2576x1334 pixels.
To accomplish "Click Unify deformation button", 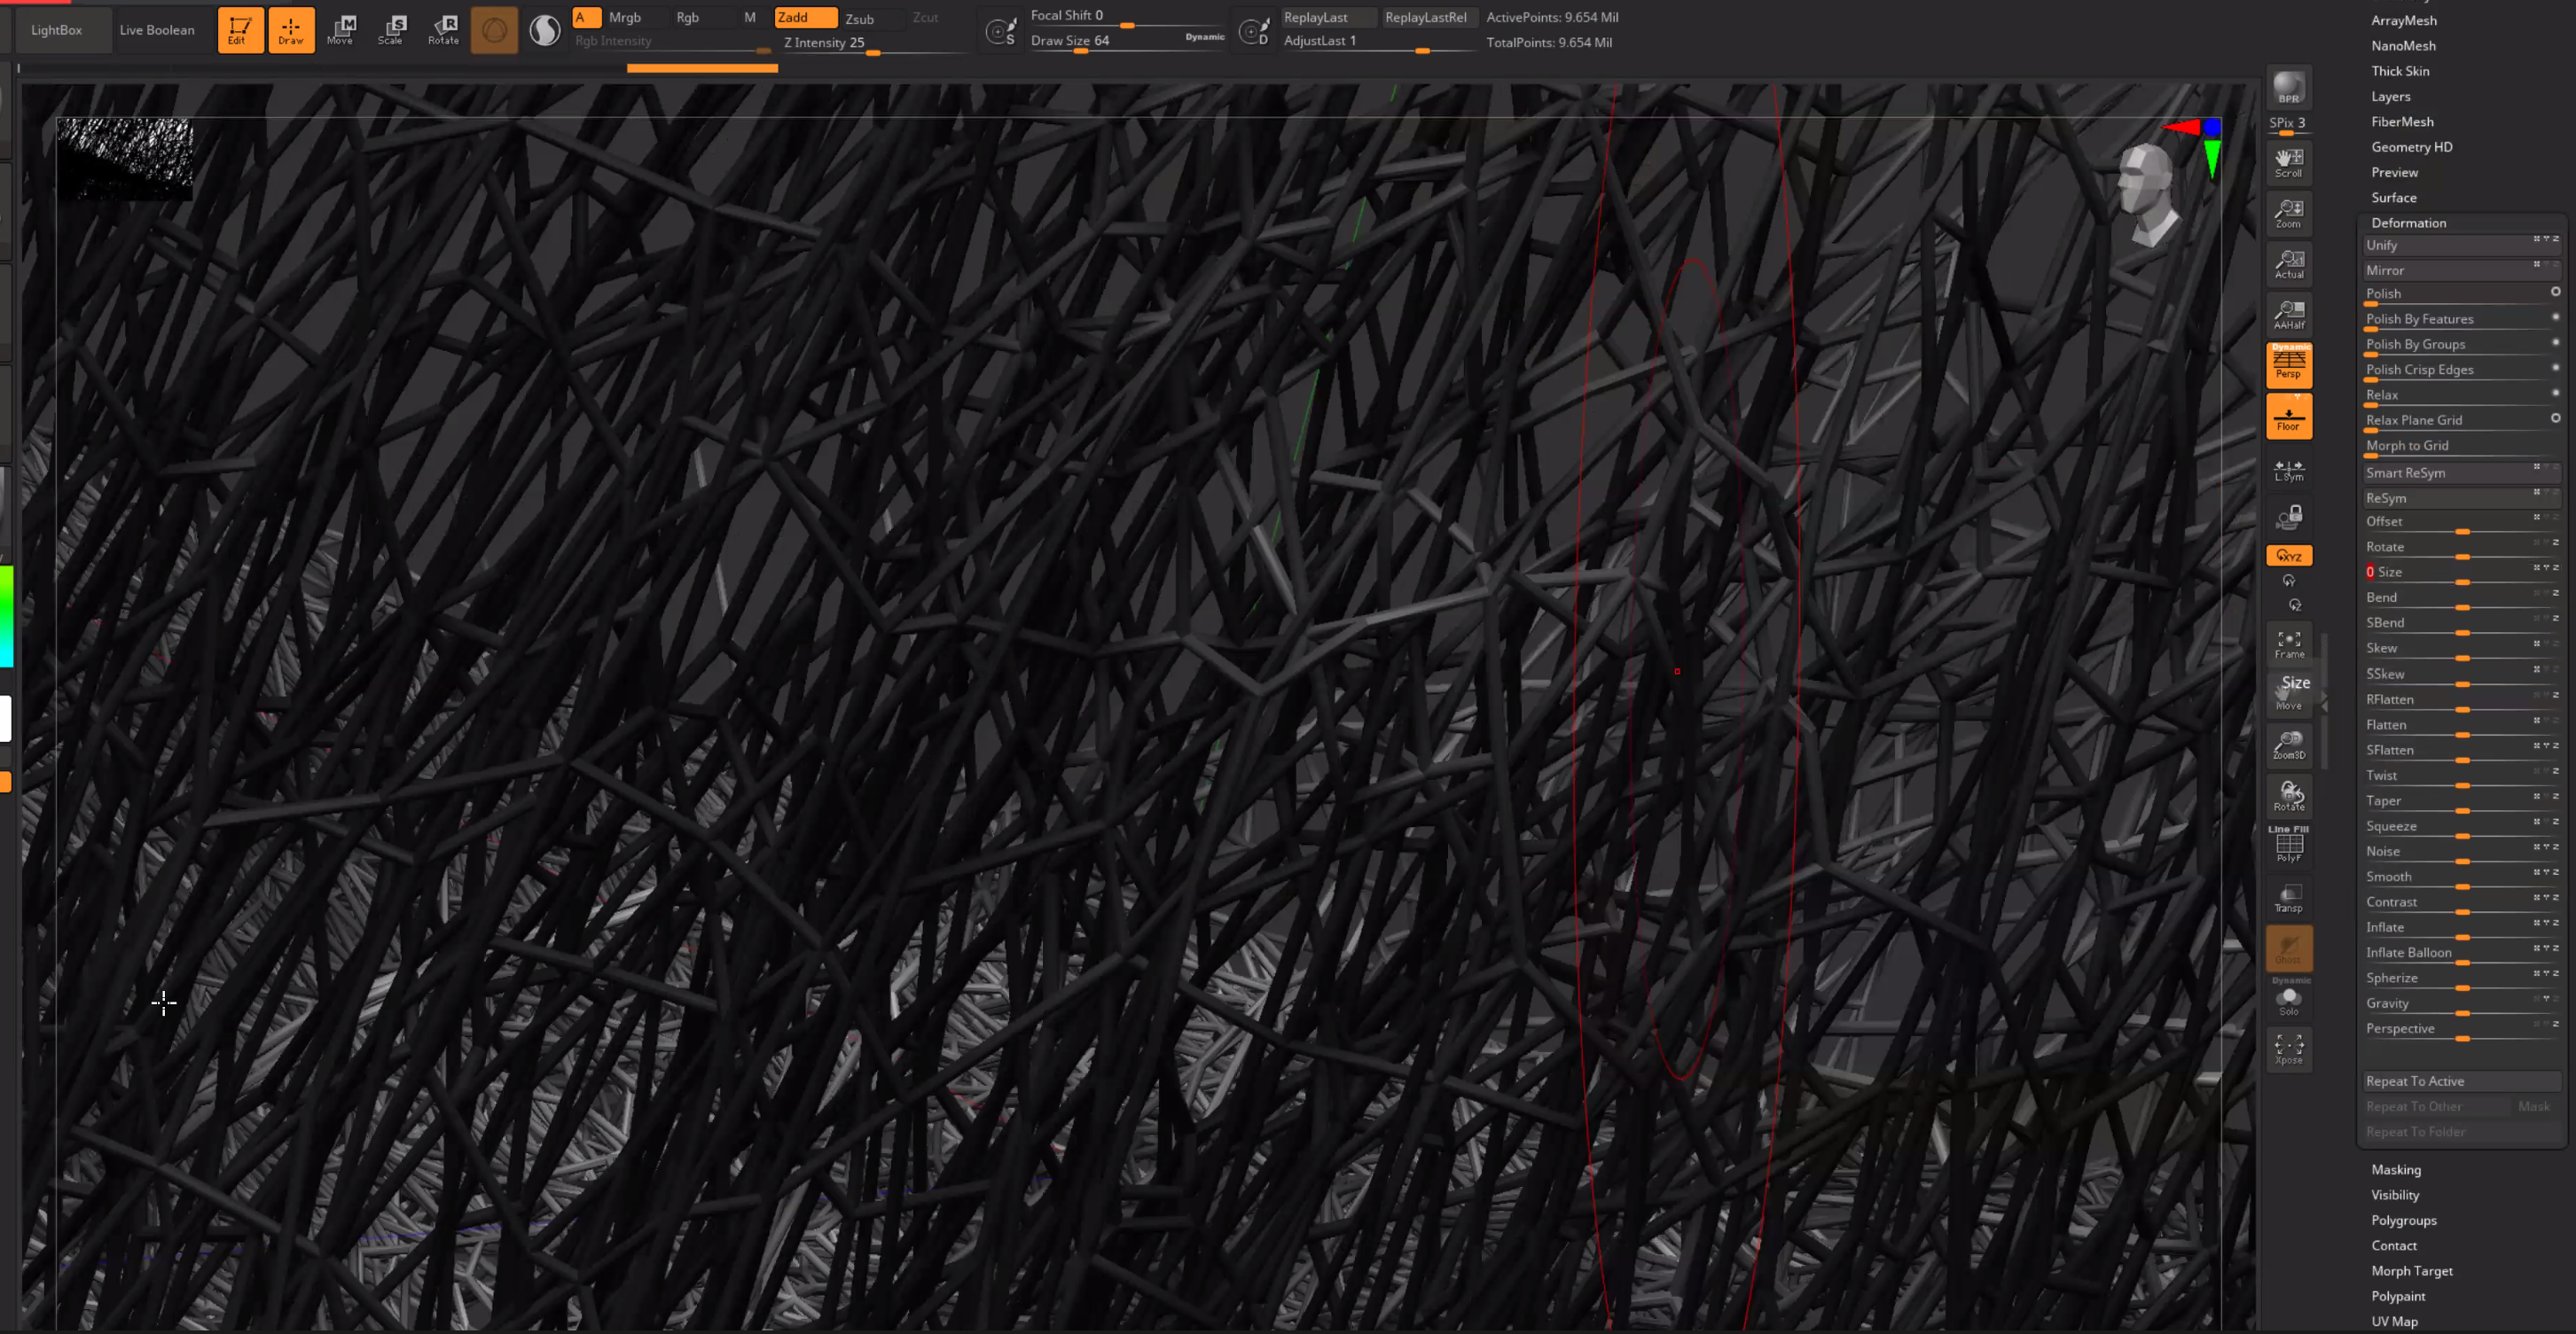I will [x=2460, y=245].
